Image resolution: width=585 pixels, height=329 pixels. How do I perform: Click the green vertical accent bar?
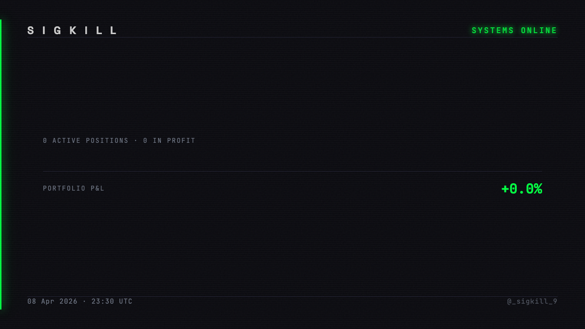point(0,164)
